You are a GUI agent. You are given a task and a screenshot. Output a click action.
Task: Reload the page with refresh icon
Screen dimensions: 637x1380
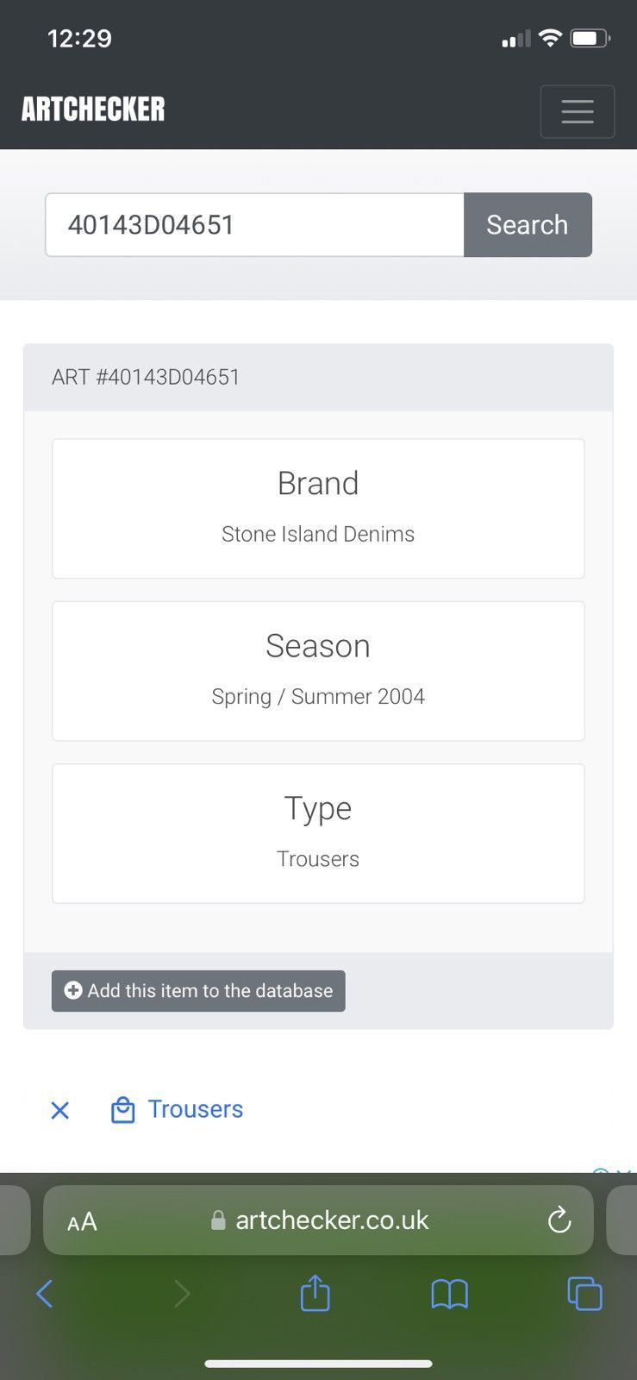(559, 1220)
